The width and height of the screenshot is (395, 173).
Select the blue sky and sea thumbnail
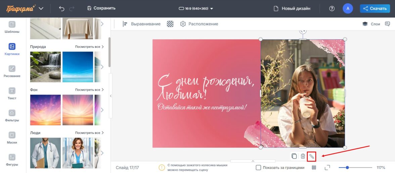pyautogui.click(x=78, y=67)
